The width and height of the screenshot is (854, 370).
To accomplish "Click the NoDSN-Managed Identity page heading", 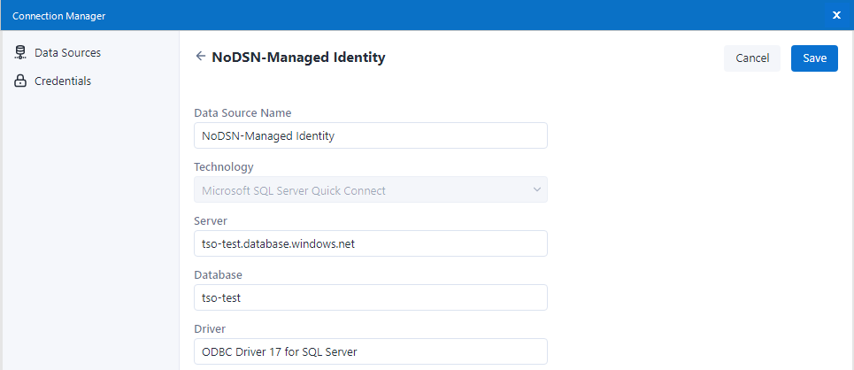I will point(298,58).
